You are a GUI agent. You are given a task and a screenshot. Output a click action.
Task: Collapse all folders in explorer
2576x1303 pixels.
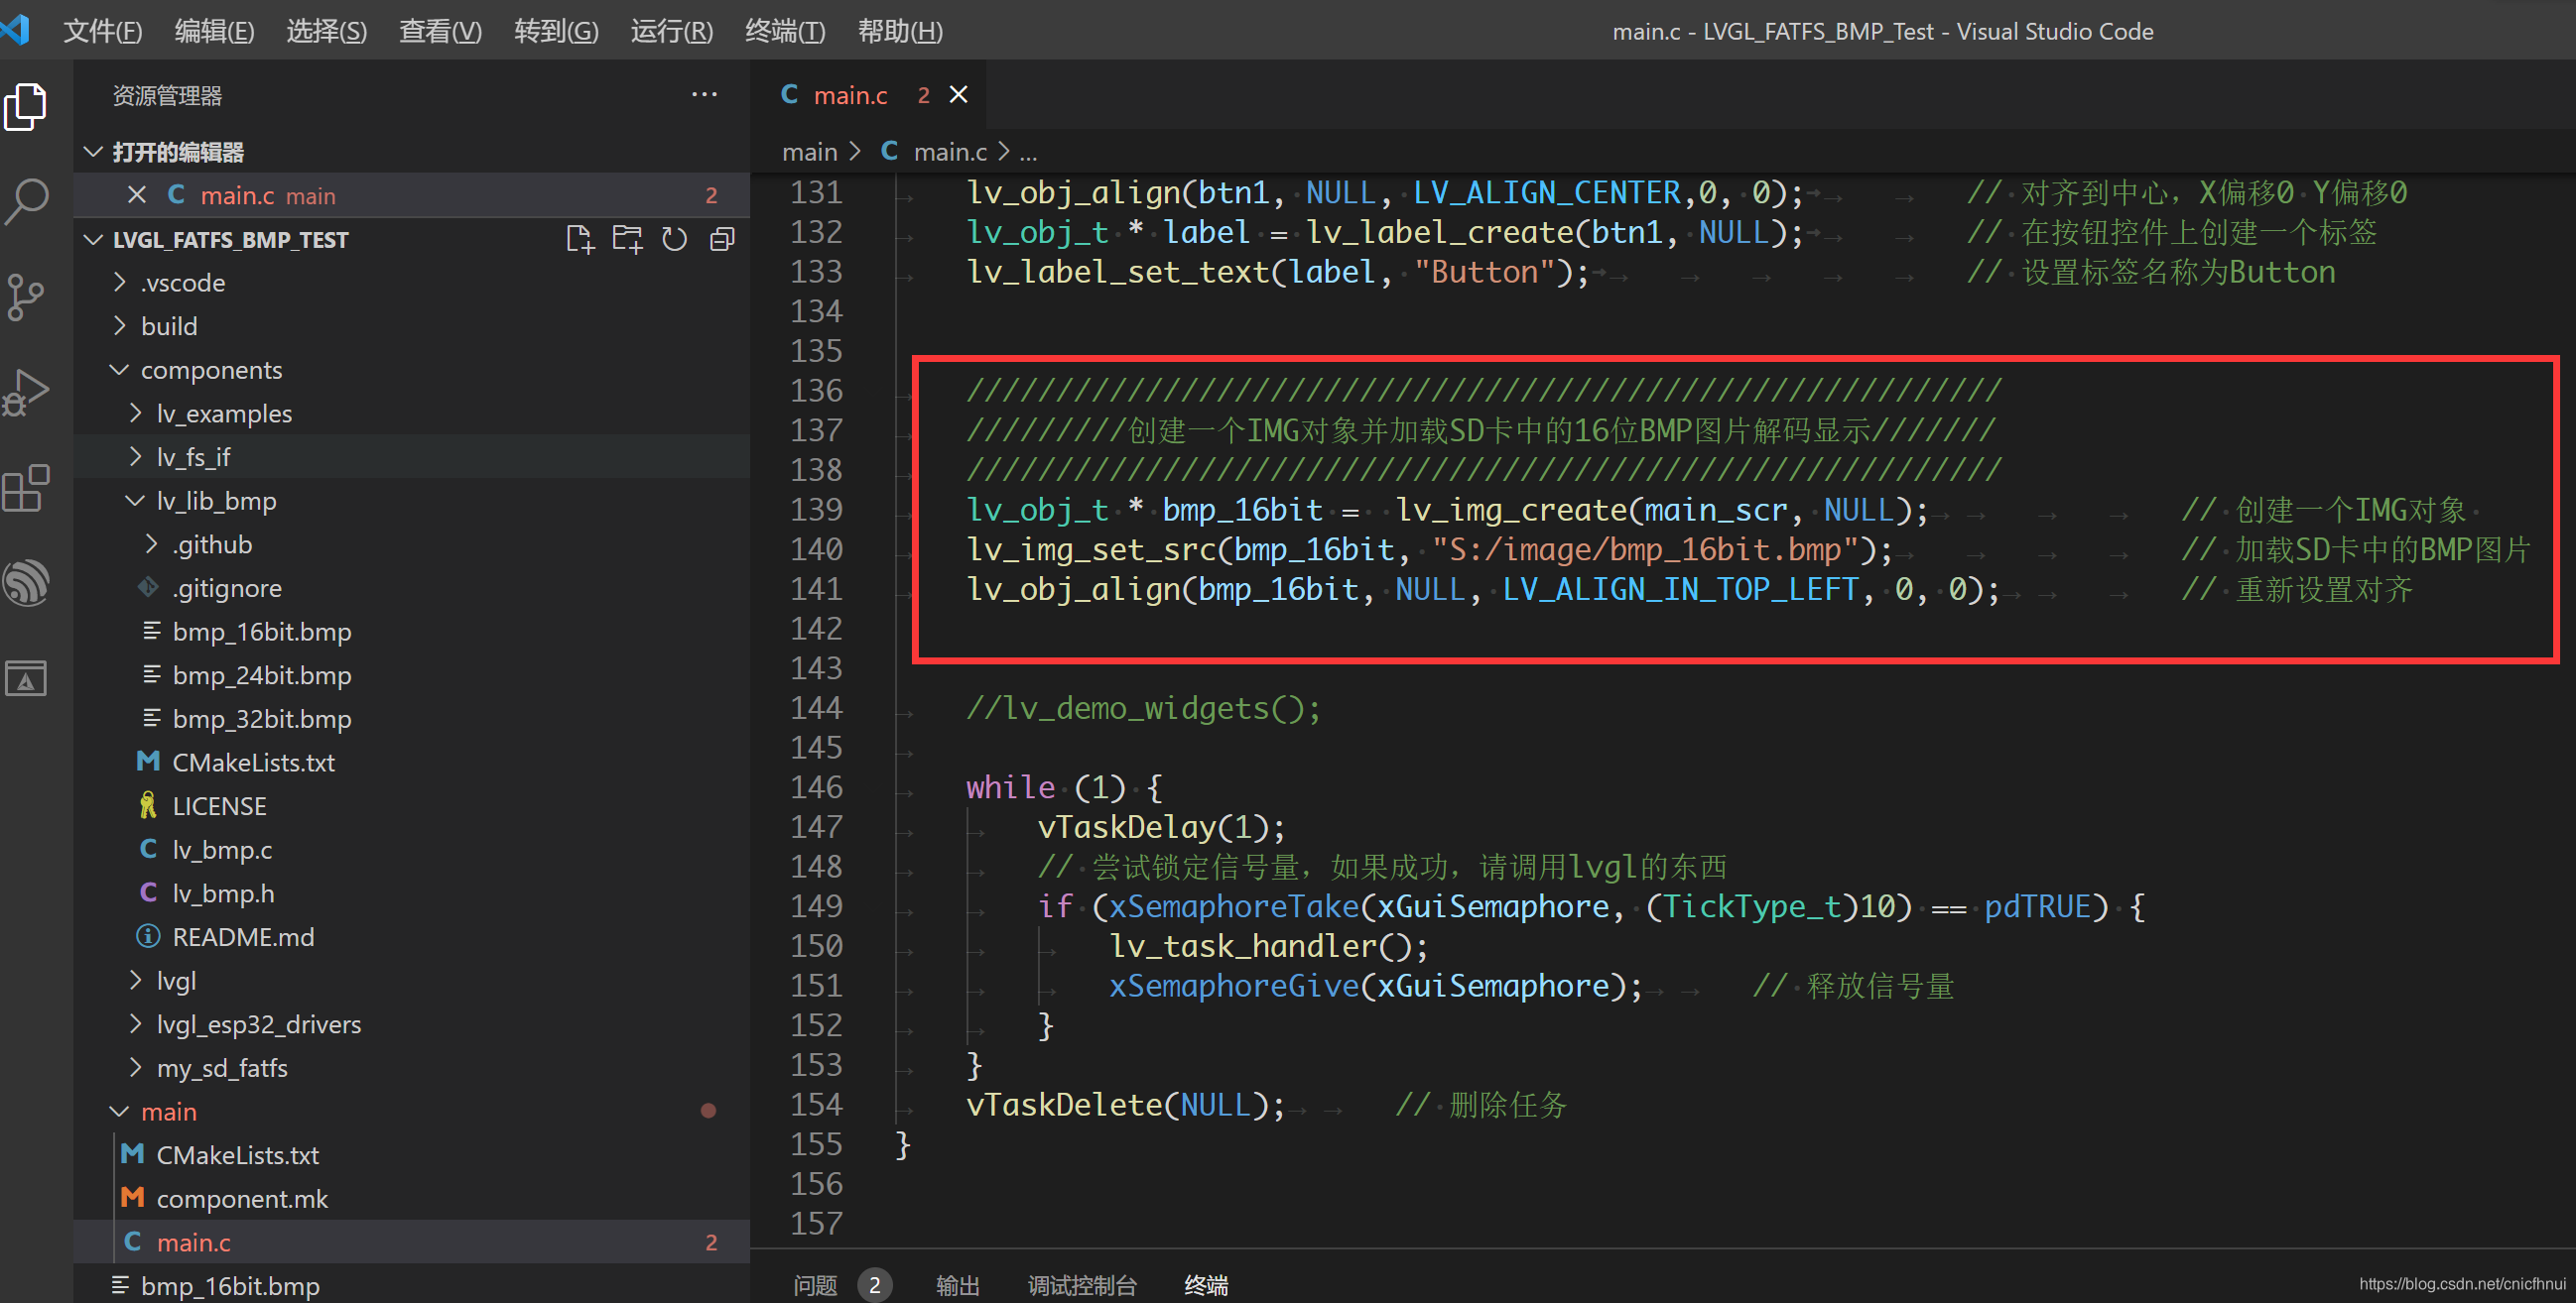722,240
